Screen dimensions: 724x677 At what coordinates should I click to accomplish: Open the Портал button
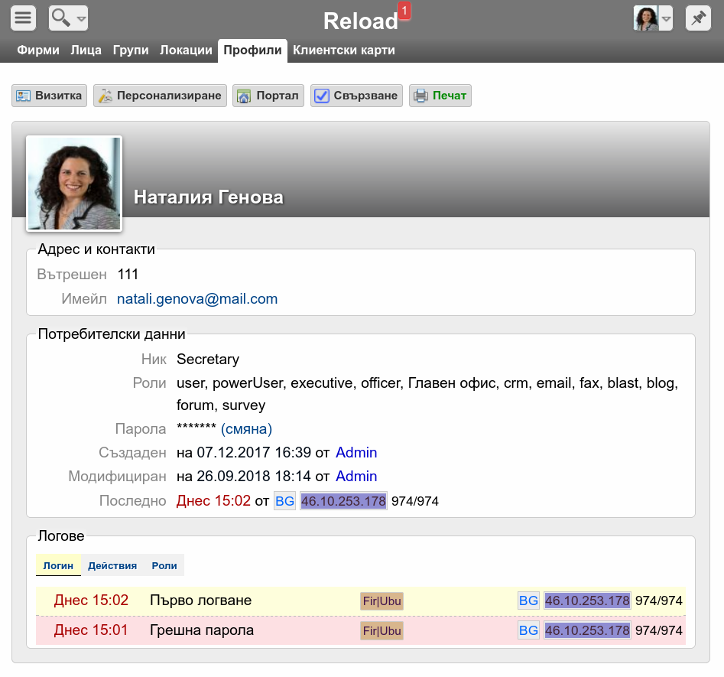click(x=268, y=96)
